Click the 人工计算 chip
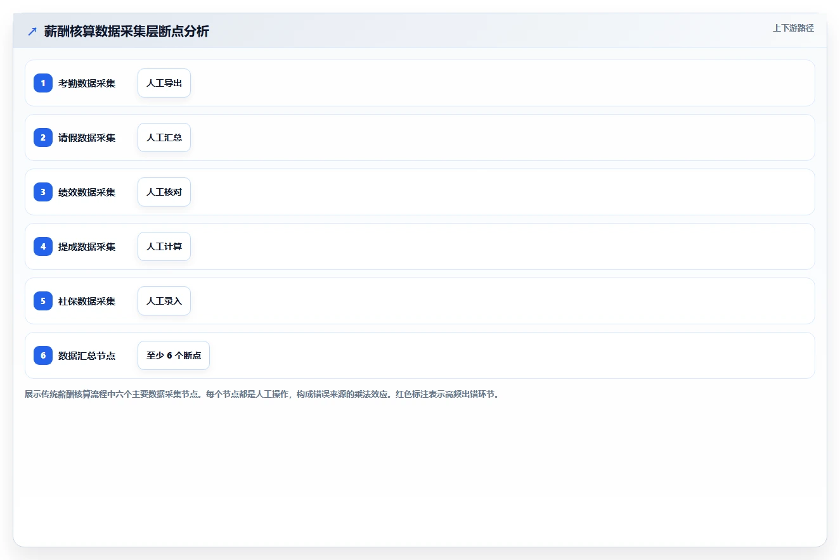 coord(164,246)
